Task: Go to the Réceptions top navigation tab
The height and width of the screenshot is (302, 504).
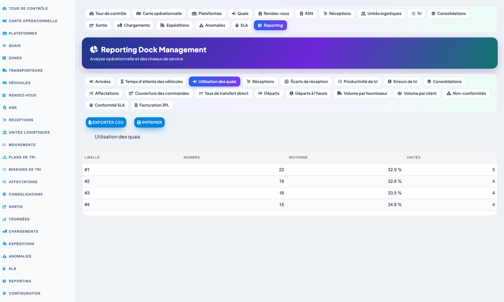Action: 337,13
